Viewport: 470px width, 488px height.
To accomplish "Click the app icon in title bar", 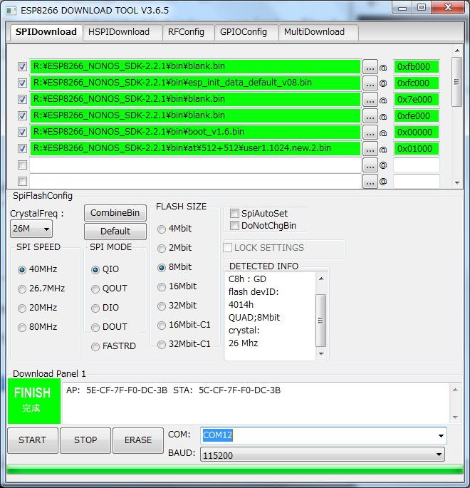I will coord(11,11).
